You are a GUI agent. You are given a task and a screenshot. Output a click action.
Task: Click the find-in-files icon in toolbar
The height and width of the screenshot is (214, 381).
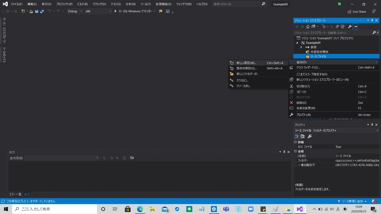pyautogui.click(x=160, y=11)
